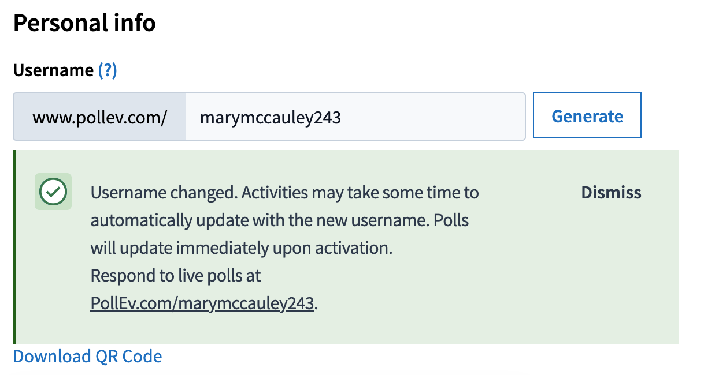Click the Username field label

coord(53,70)
